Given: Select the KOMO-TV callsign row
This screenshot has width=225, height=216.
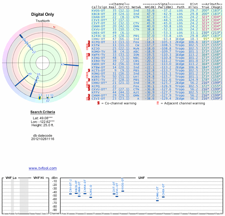Looking at the screenshot, I should click(x=98, y=51).
